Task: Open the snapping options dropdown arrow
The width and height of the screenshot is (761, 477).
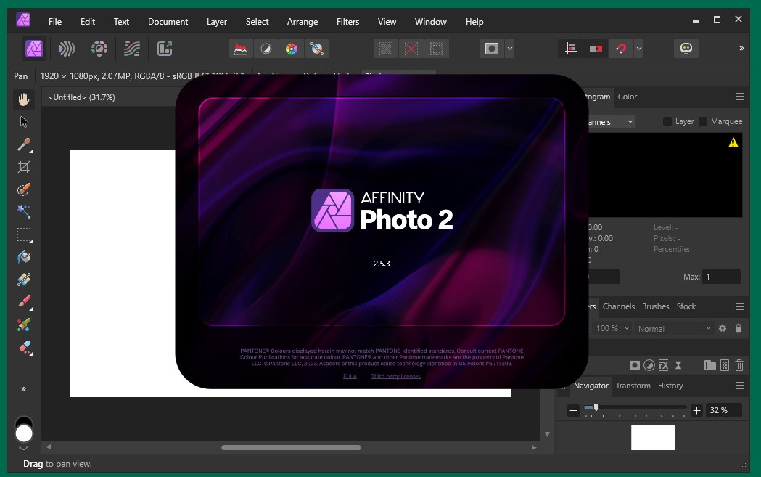Action: click(x=638, y=49)
